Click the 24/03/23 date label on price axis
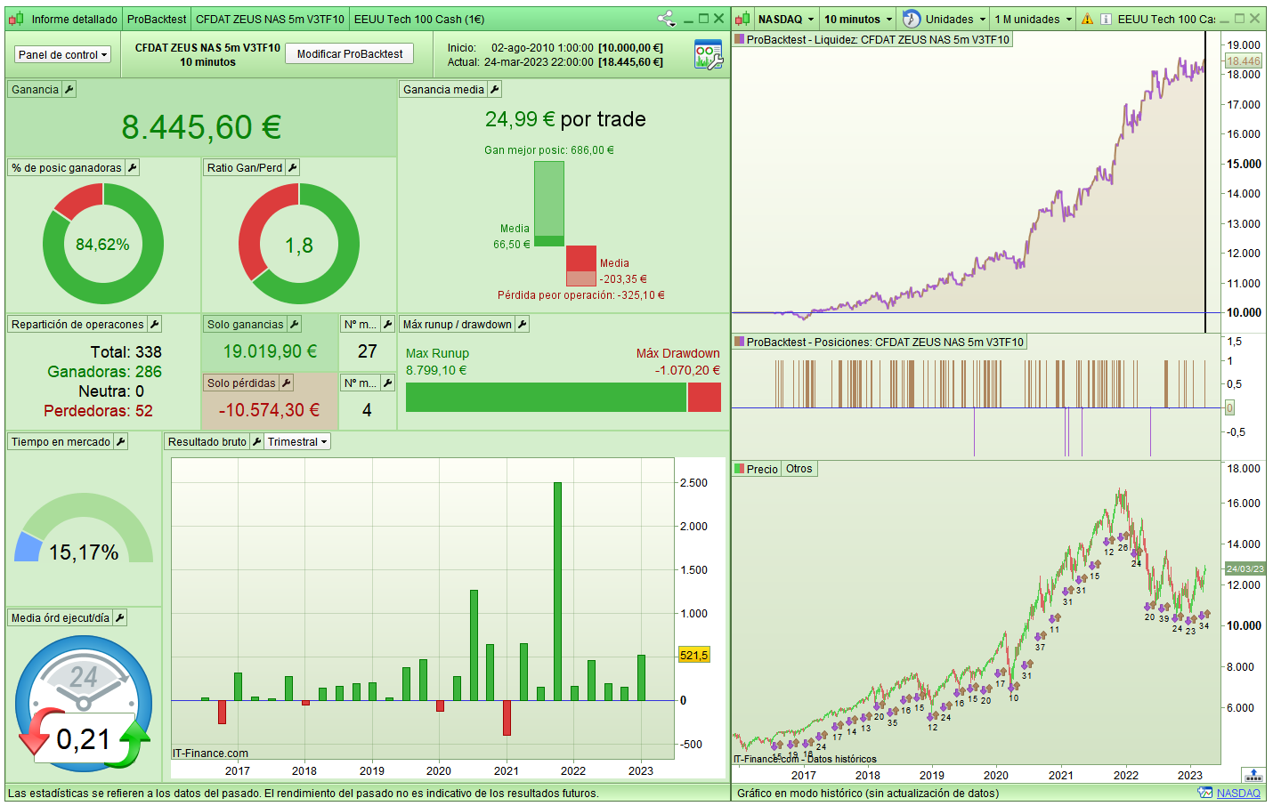Viewport: 1273px width, 806px height. point(1245,568)
